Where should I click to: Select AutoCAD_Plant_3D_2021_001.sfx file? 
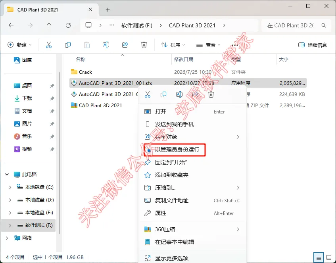click(188, 83)
